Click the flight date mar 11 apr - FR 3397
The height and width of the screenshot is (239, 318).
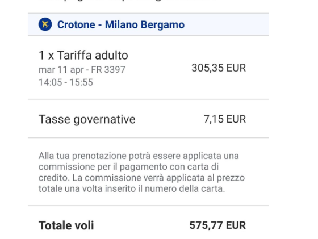click(82, 69)
